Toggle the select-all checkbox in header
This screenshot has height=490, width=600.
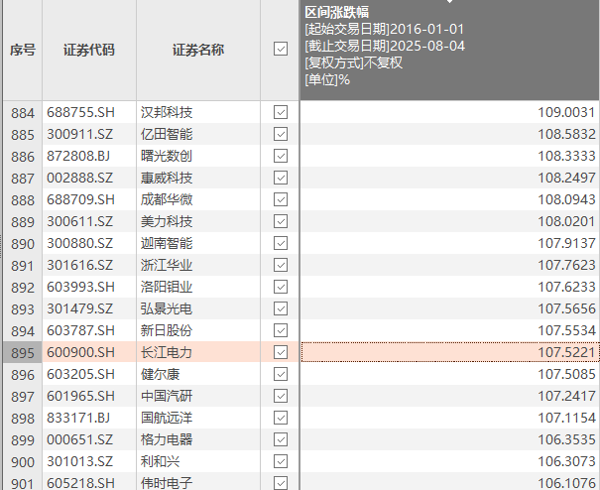(x=281, y=49)
